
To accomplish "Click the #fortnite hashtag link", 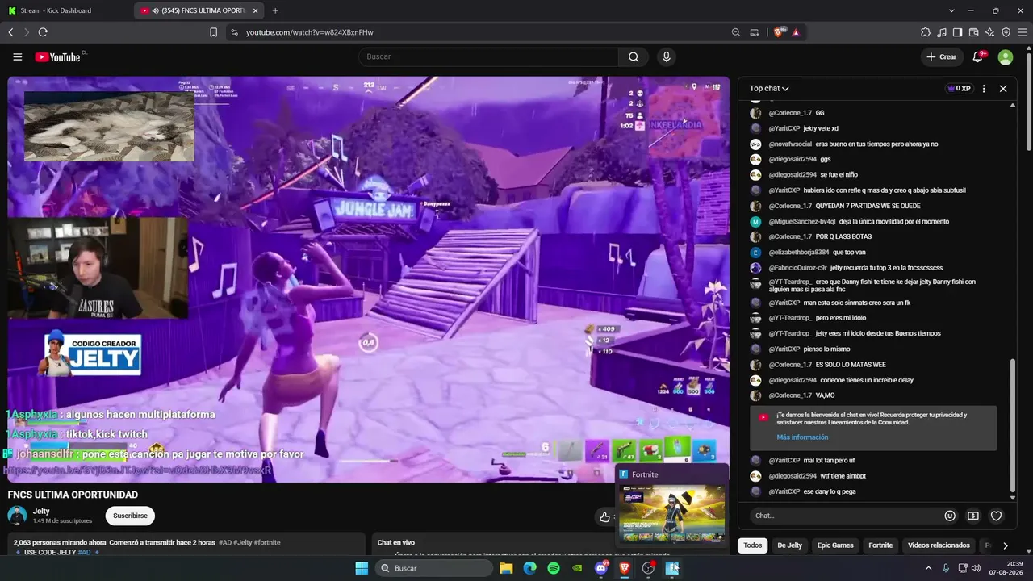I will point(267,543).
